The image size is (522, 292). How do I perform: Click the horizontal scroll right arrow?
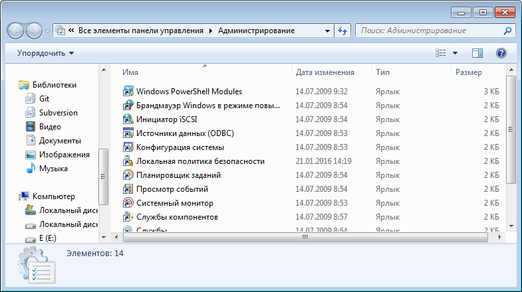pos(499,237)
